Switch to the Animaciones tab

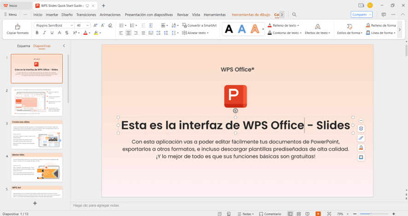(111, 15)
